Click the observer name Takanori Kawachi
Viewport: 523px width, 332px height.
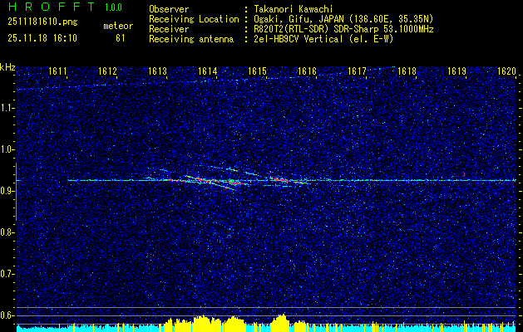click(292, 9)
